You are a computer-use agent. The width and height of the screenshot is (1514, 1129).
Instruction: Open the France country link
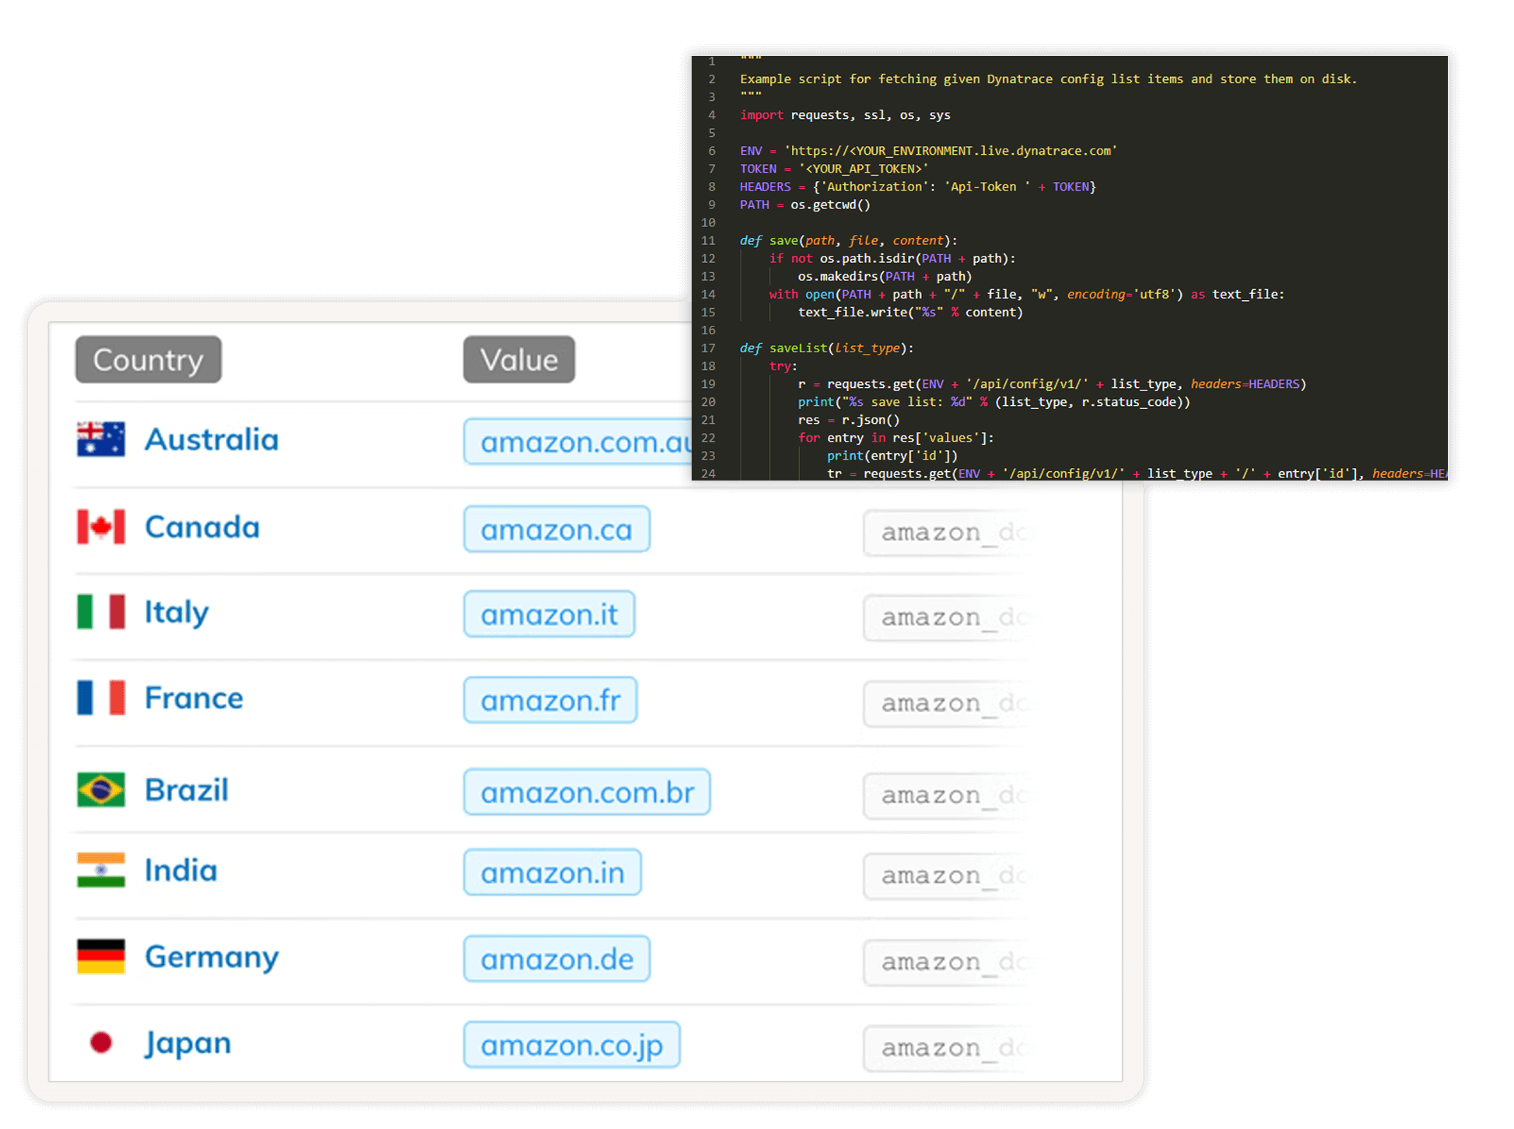click(x=194, y=697)
